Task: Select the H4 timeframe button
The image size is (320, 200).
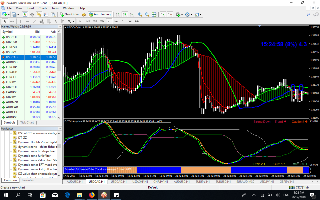Action: click(116, 21)
